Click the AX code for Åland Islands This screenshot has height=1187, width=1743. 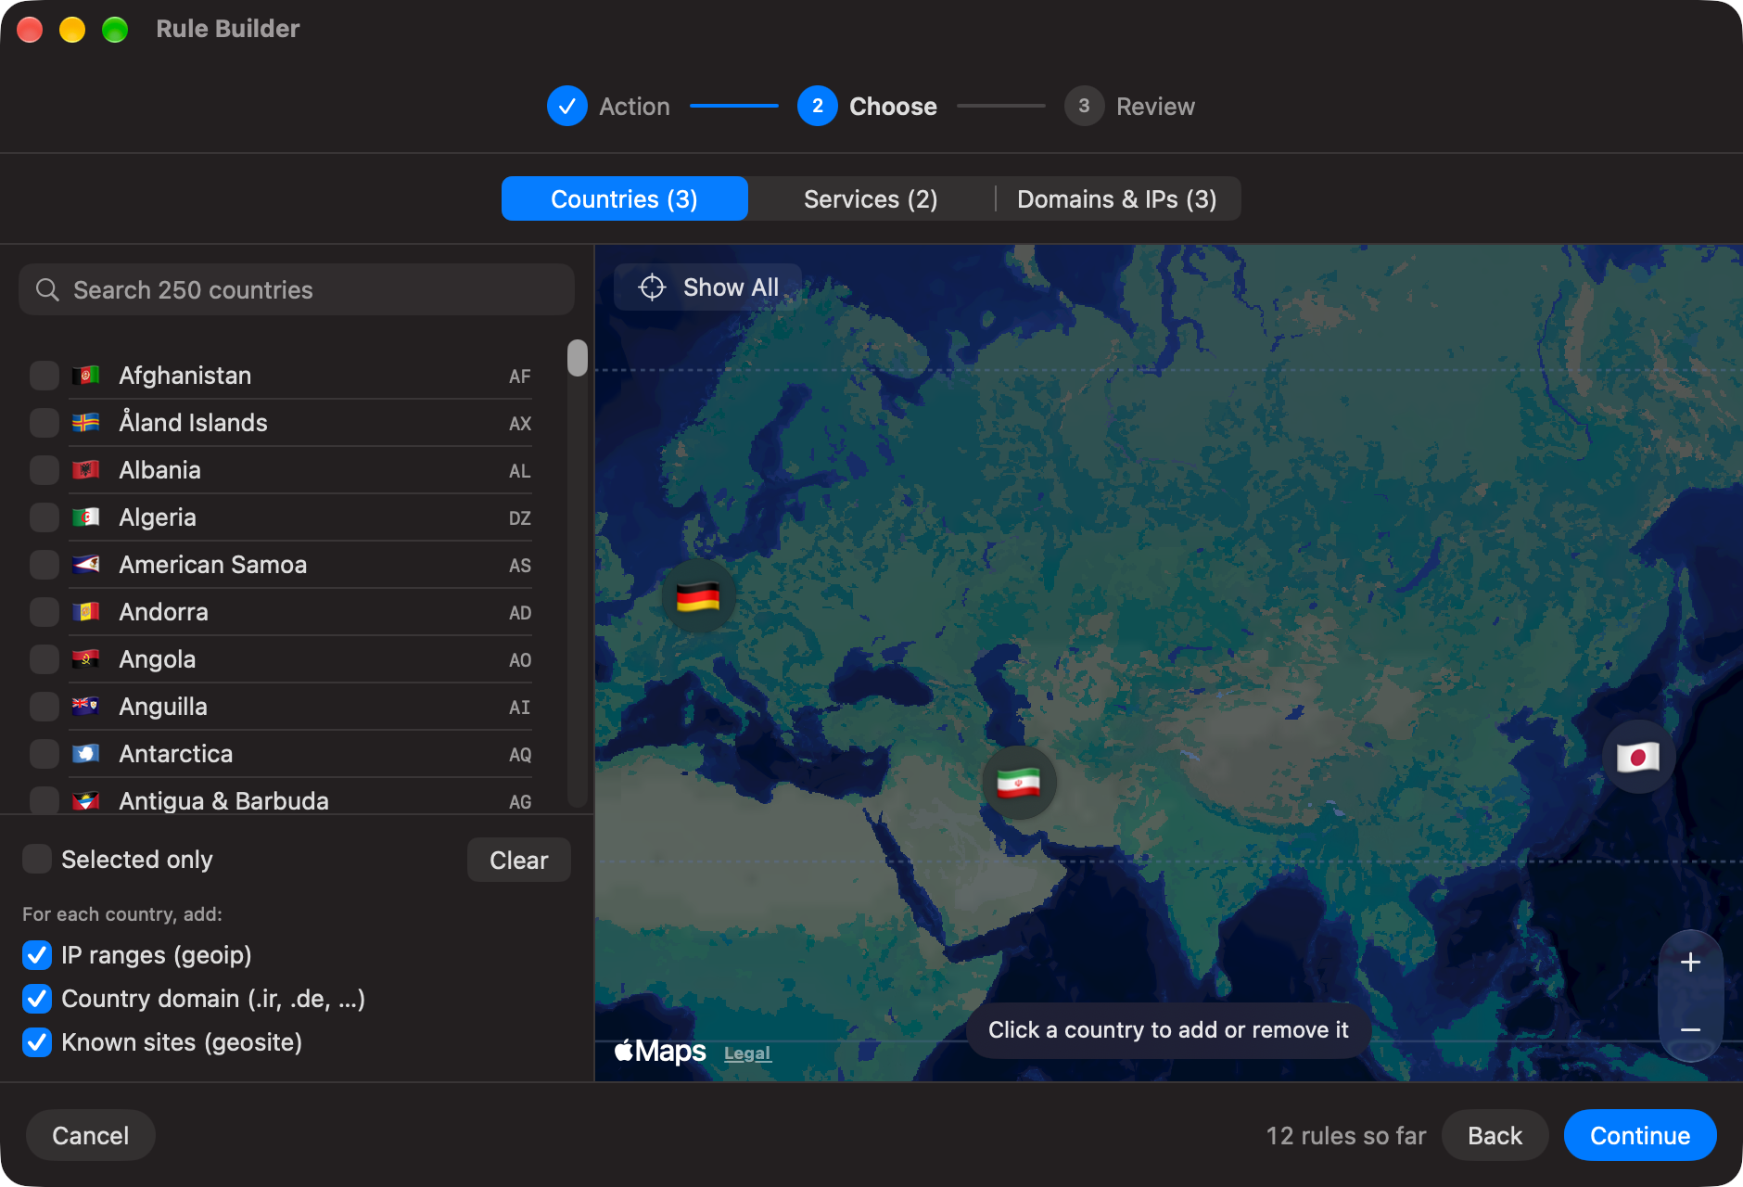(x=520, y=424)
